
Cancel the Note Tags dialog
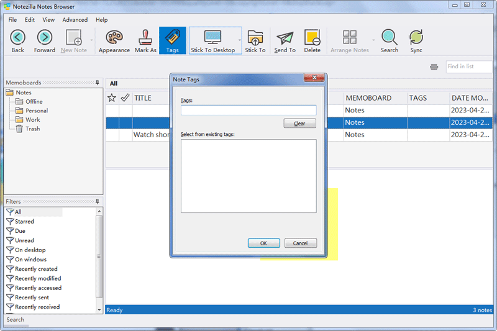(x=301, y=243)
